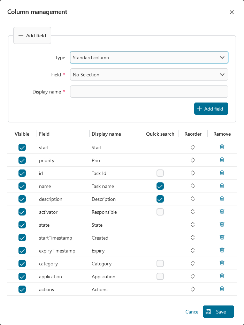This screenshot has height=325, width=244.
Task: Delete the expiryTimestamp column
Action: tap(222, 250)
